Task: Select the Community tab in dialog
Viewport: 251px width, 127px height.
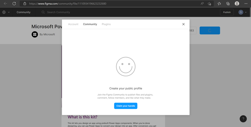Action: click(x=90, y=24)
